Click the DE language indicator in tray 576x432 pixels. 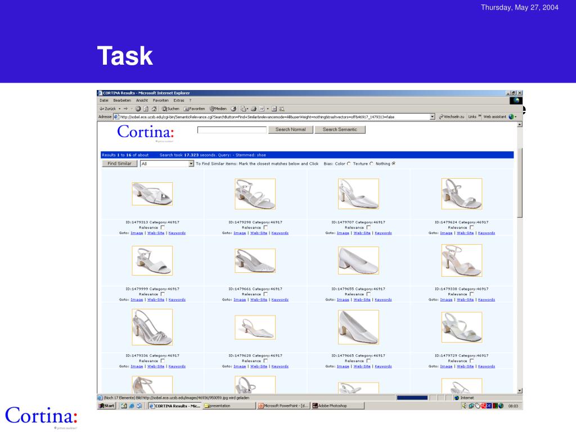489,406
